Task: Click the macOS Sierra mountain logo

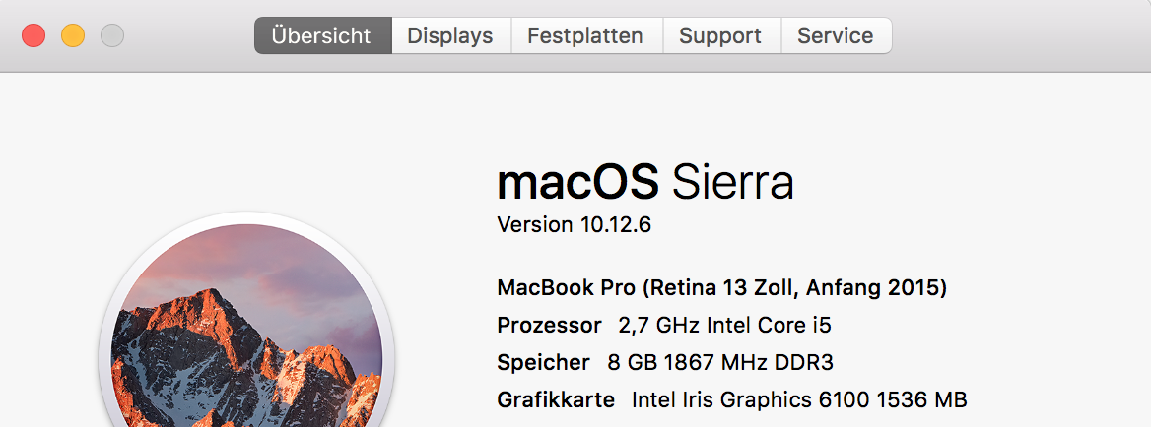Action: tap(246, 335)
